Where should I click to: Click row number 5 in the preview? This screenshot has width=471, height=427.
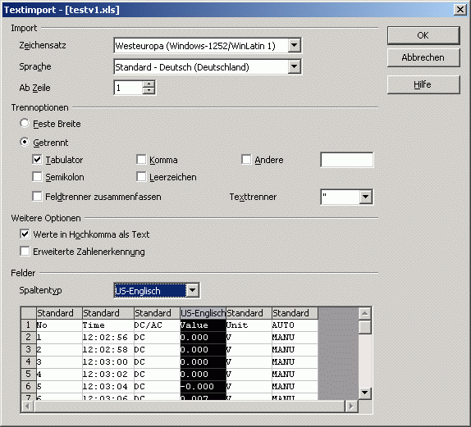(29, 375)
